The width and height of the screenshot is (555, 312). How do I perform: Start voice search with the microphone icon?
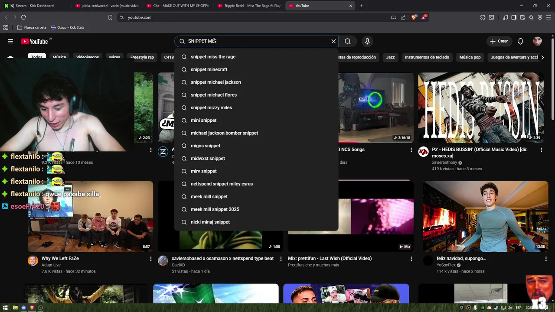tap(367, 41)
